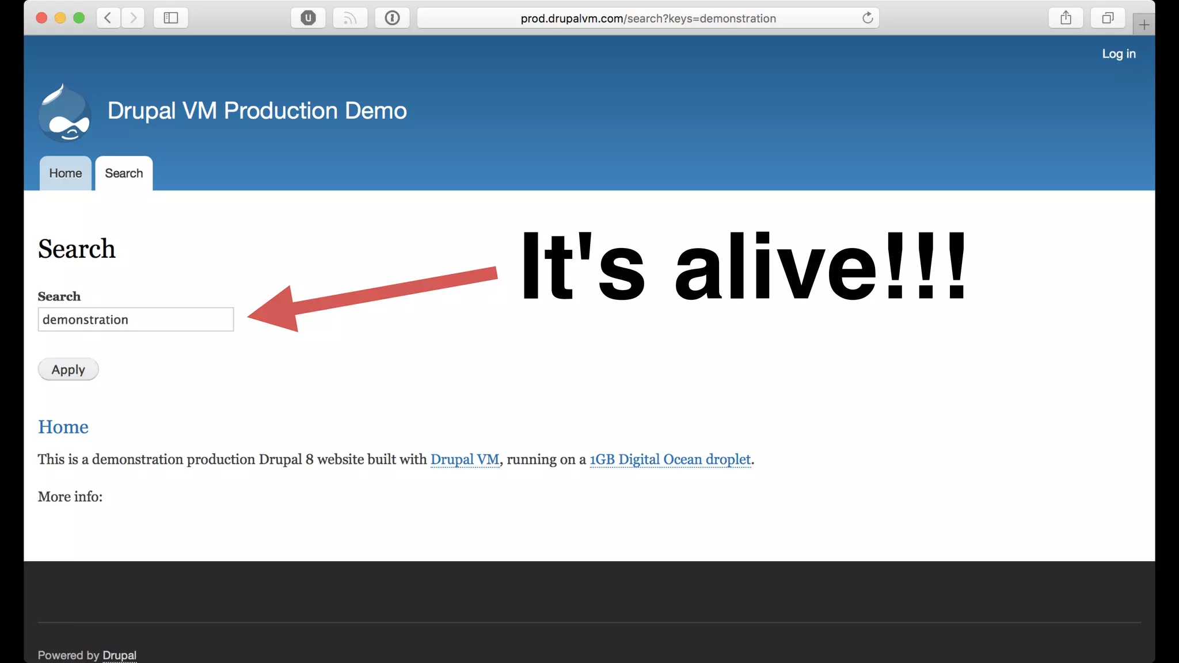Viewport: 1179px width, 663px height.
Task: Show all tabs overview icon
Action: (x=1108, y=18)
